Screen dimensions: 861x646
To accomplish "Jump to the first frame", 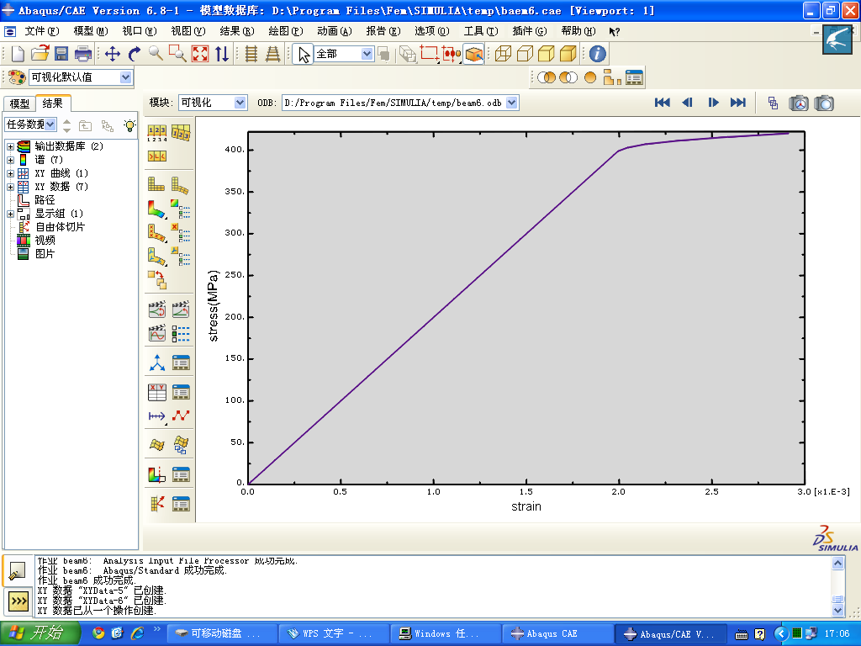I will pyautogui.click(x=663, y=103).
